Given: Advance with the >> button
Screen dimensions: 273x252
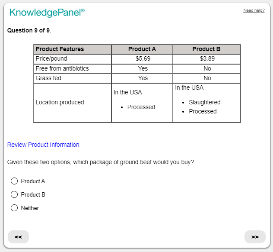Looking at the screenshot, I should (255, 237).
